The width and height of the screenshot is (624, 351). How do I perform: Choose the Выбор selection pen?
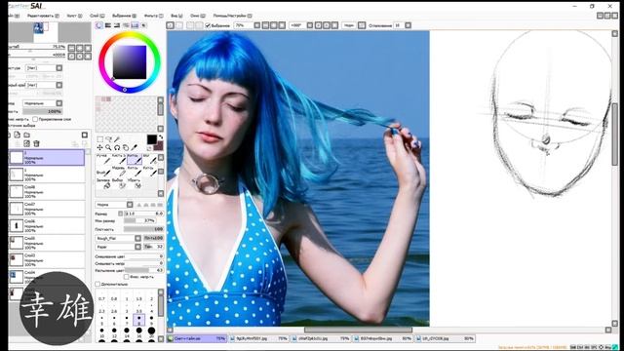point(119,184)
